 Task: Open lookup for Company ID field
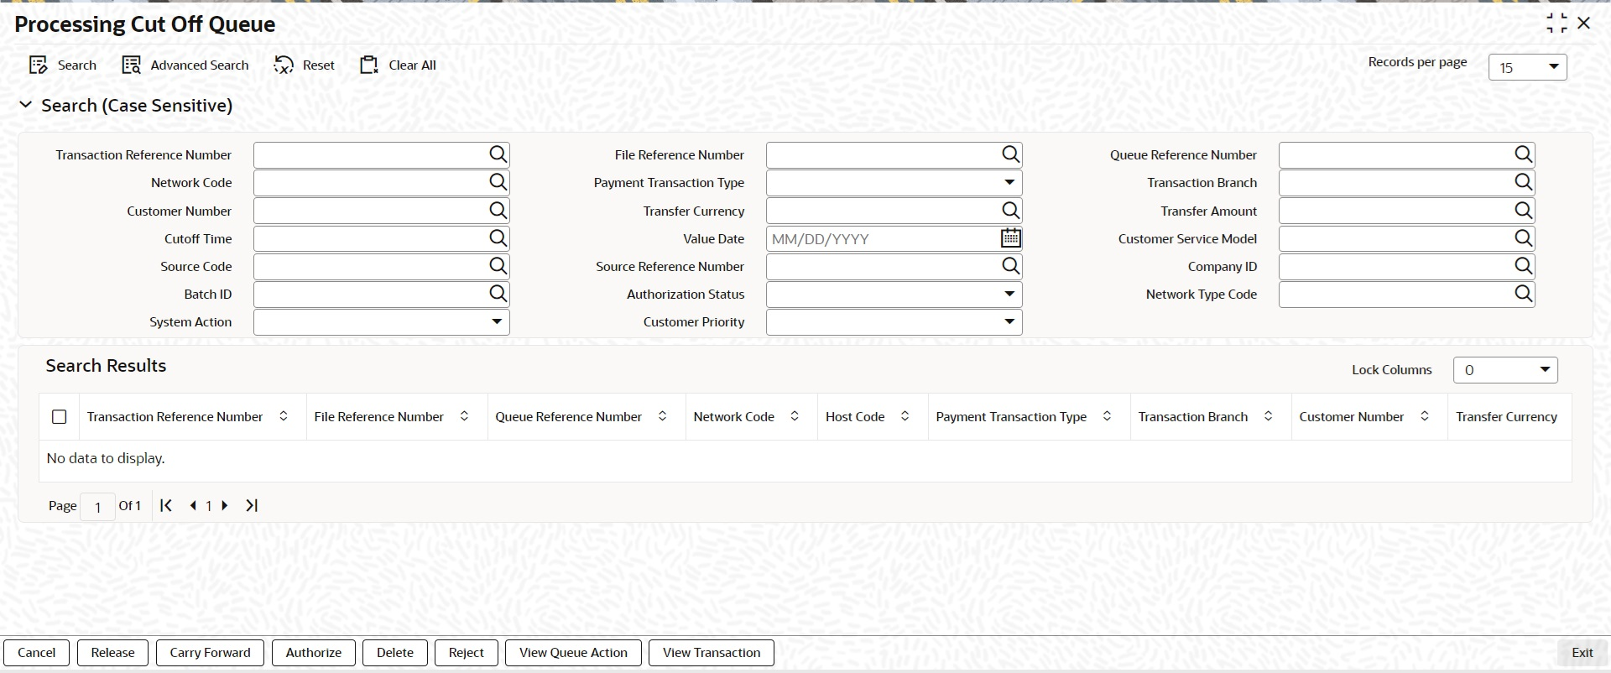pyautogui.click(x=1523, y=266)
